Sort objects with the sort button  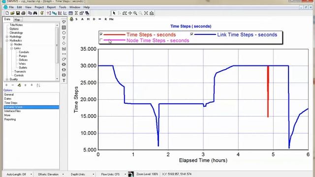(x=38, y=85)
